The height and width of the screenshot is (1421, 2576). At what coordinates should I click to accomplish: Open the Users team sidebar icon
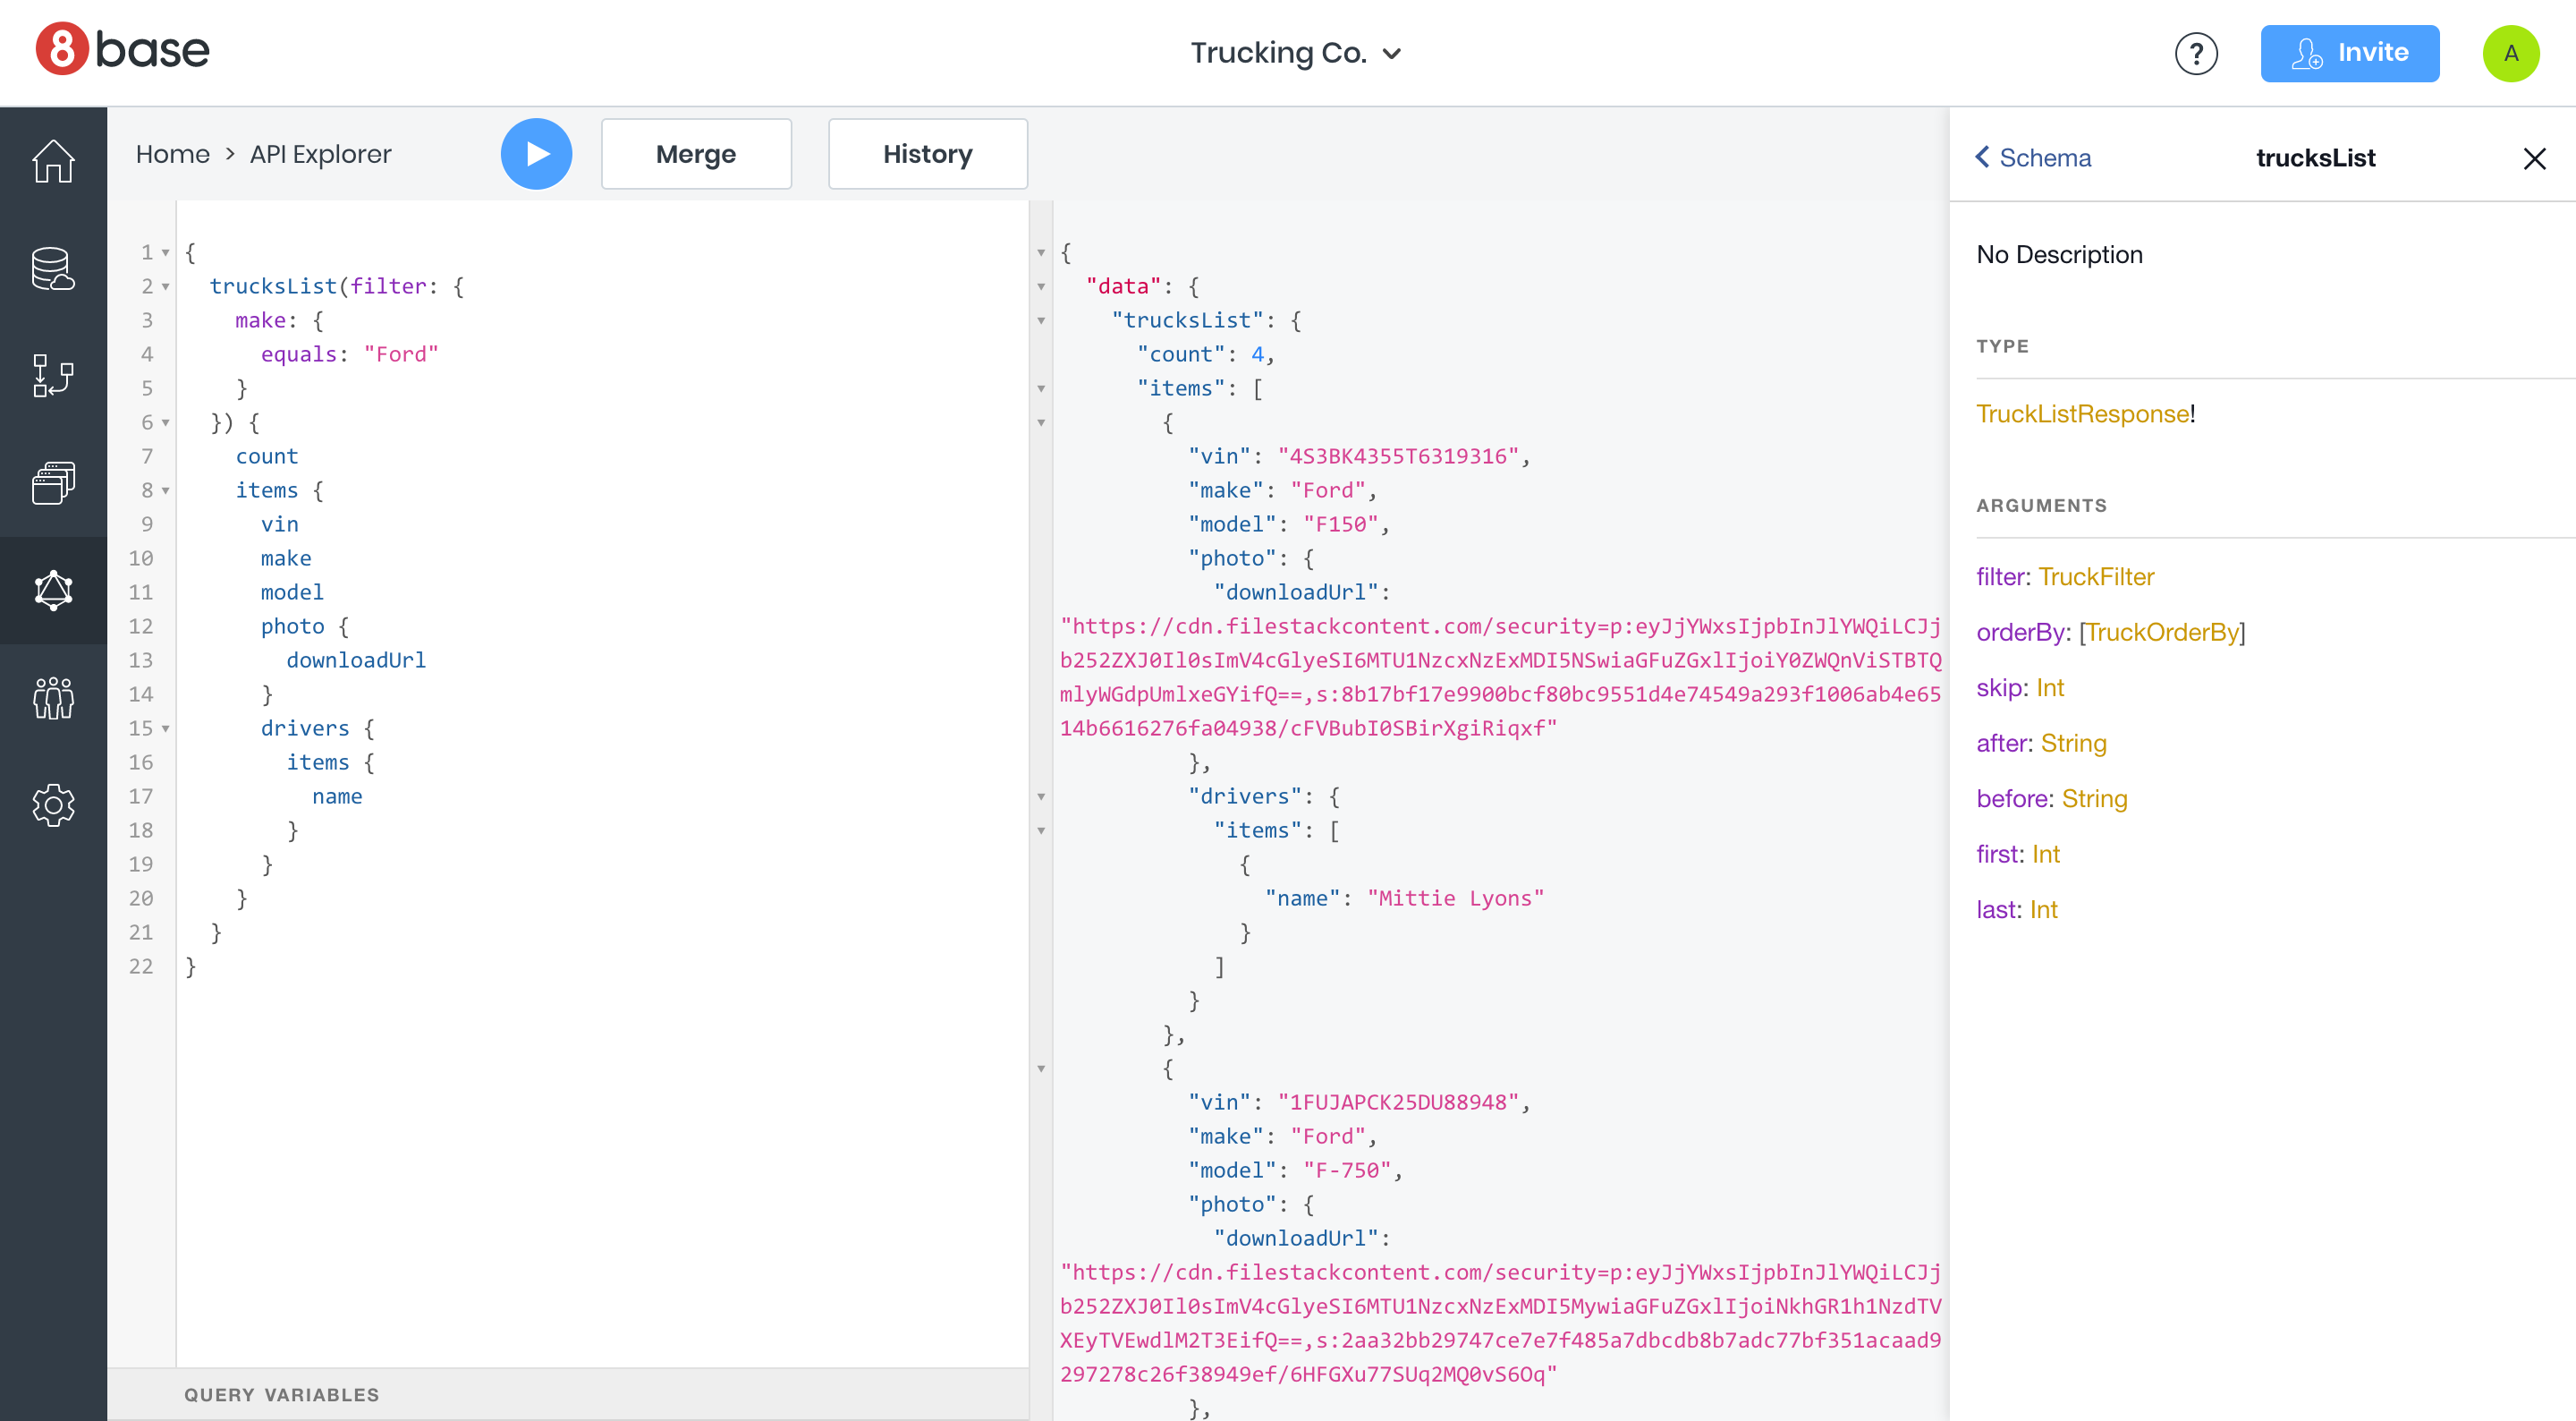(x=53, y=697)
